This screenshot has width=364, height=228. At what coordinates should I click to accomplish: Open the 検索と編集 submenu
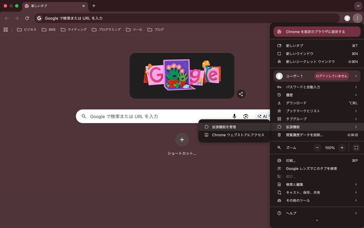(x=317, y=185)
